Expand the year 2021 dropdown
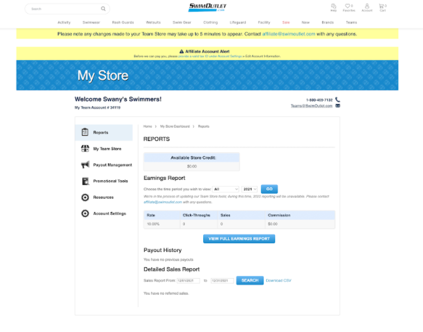 [250, 189]
